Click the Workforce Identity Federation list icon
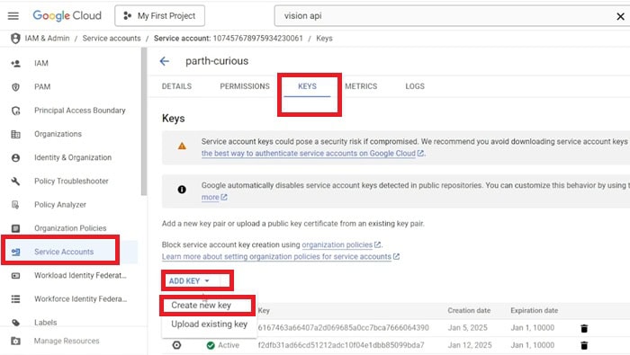This screenshot has width=630, height=355. 15,299
